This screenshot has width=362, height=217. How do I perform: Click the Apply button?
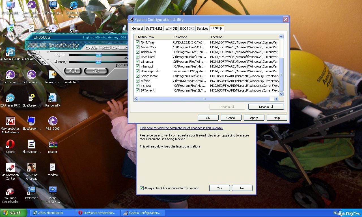coord(254,118)
